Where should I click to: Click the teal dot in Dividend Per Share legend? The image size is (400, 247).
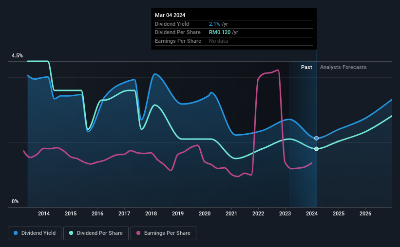coord(71,233)
